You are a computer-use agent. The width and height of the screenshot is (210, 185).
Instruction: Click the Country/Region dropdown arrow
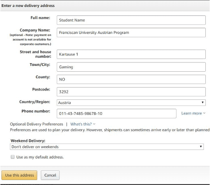pos(203,103)
